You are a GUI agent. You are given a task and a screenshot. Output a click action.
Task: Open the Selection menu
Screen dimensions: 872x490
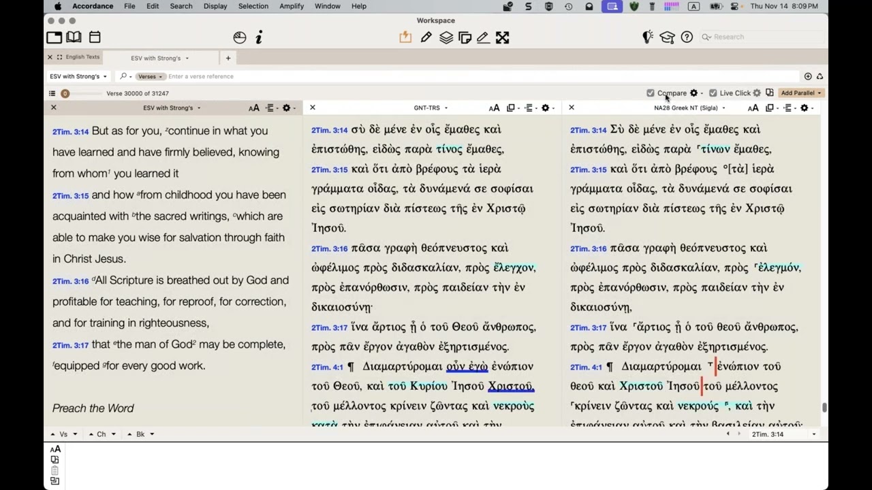tap(253, 6)
